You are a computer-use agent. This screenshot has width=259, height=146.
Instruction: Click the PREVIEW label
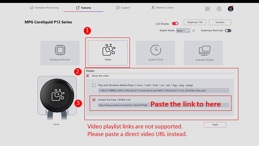click(56, 124)
